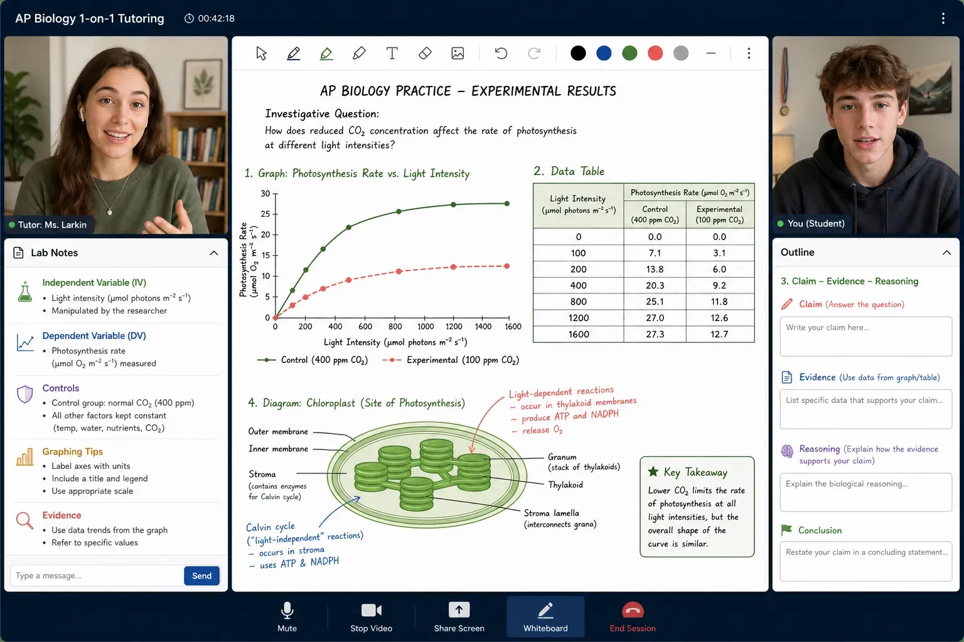Click the Conclusion statement text box
Viewport: 964px width, 642px height.
865,562
